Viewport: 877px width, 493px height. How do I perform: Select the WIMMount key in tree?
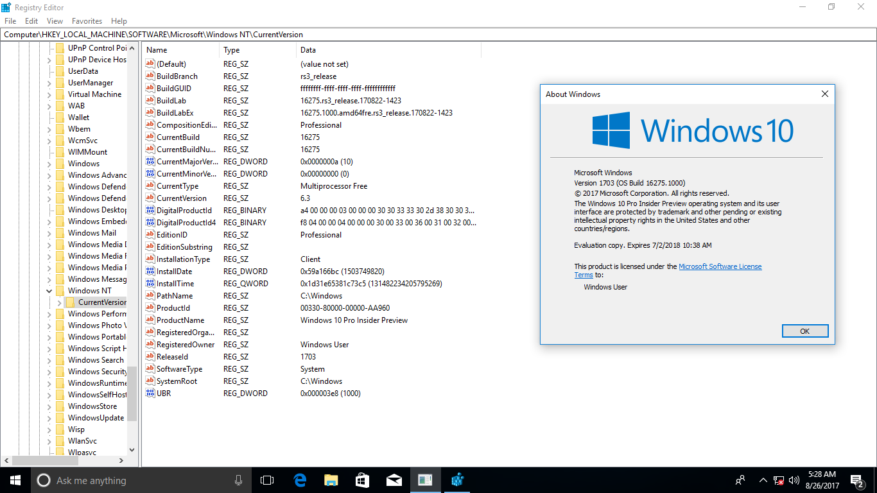coord(88,152)
